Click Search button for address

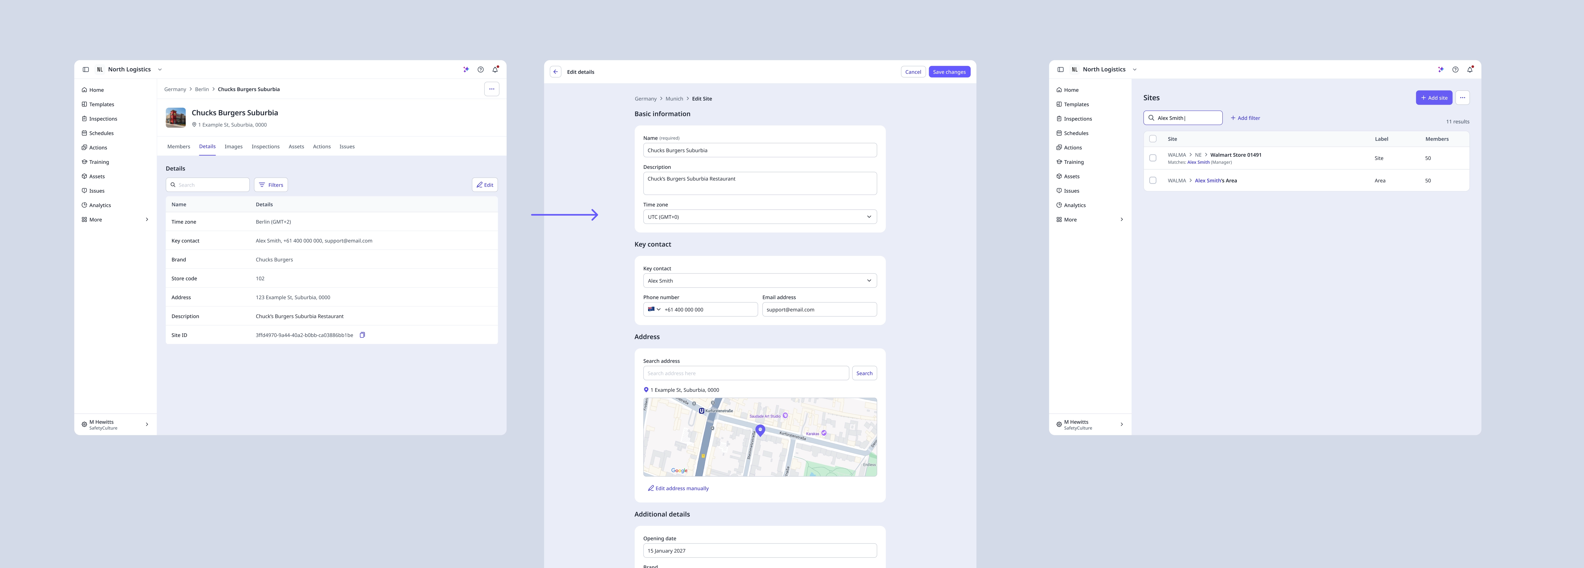(x=865, y=373)
